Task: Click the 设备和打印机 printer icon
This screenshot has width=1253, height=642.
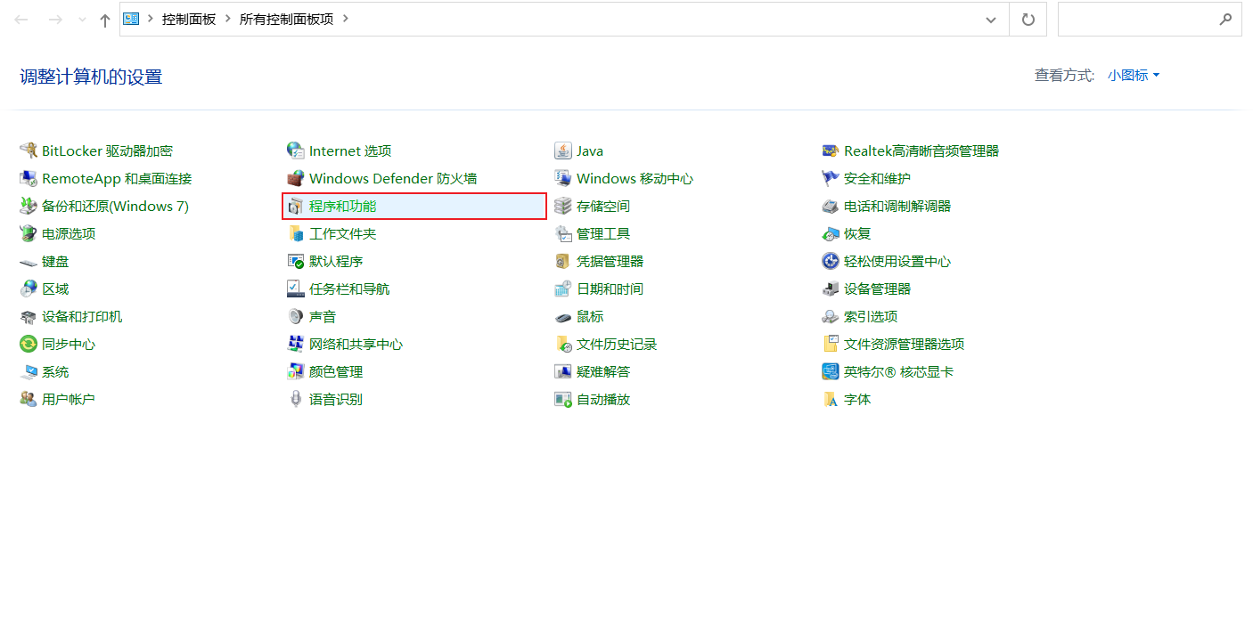Action: point(29,317)
